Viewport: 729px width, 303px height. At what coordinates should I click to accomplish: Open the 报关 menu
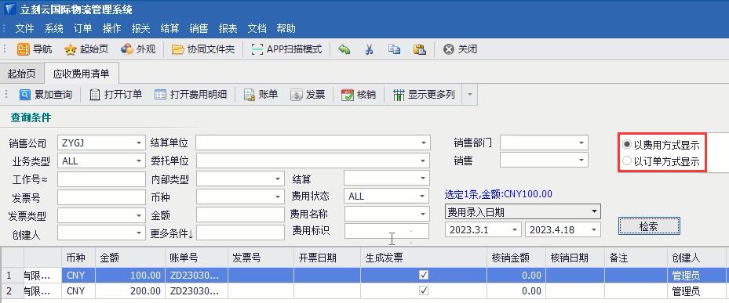click(141, 29)
